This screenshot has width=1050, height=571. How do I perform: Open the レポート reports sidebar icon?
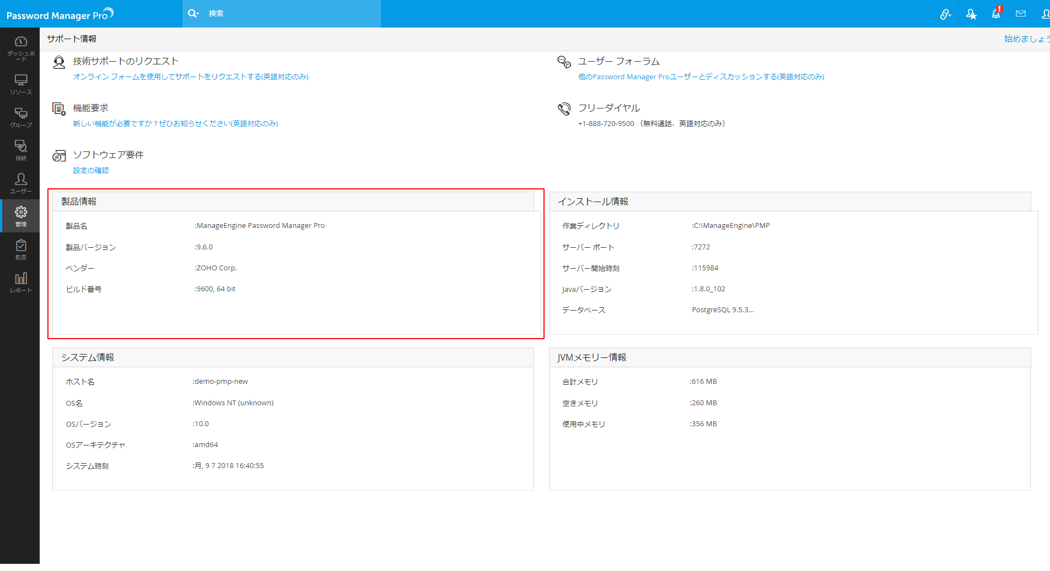click(20, 282)
